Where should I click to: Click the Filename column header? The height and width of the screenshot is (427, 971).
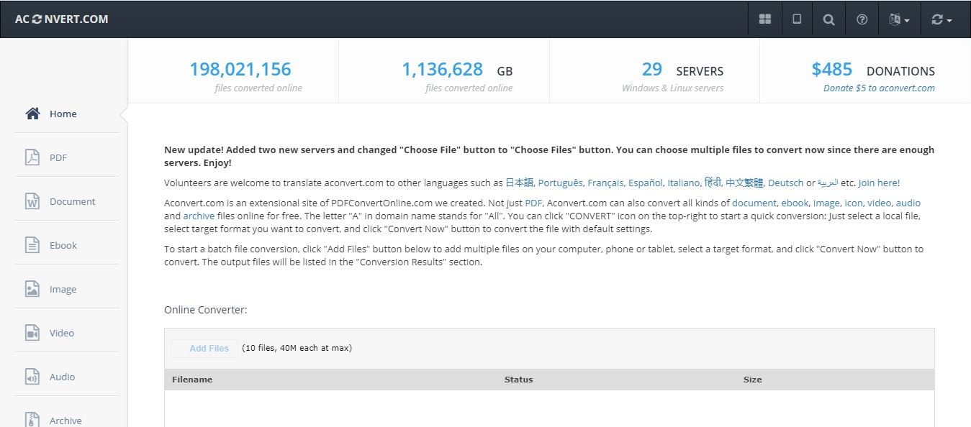tap(192, 380)
